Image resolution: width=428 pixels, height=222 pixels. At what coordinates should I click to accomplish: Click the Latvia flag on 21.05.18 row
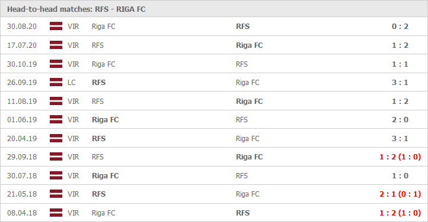[x=56, y=194]
